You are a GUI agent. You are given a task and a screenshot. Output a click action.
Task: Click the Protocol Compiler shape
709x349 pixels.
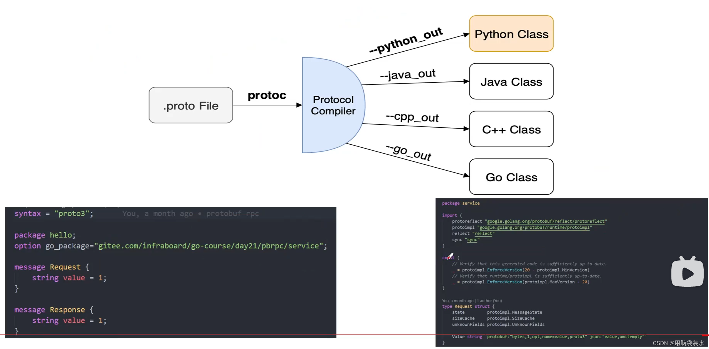[x=333, y=105]
